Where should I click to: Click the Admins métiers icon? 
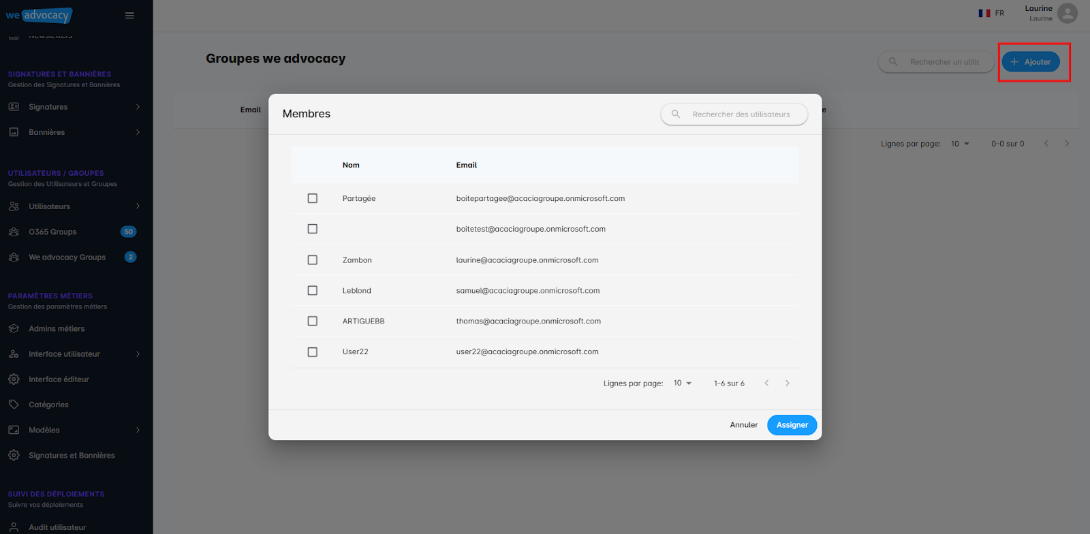[x=14, y=328]
